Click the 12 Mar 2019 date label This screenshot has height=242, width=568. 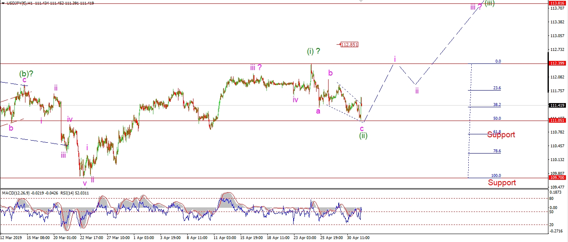(11, 237)
